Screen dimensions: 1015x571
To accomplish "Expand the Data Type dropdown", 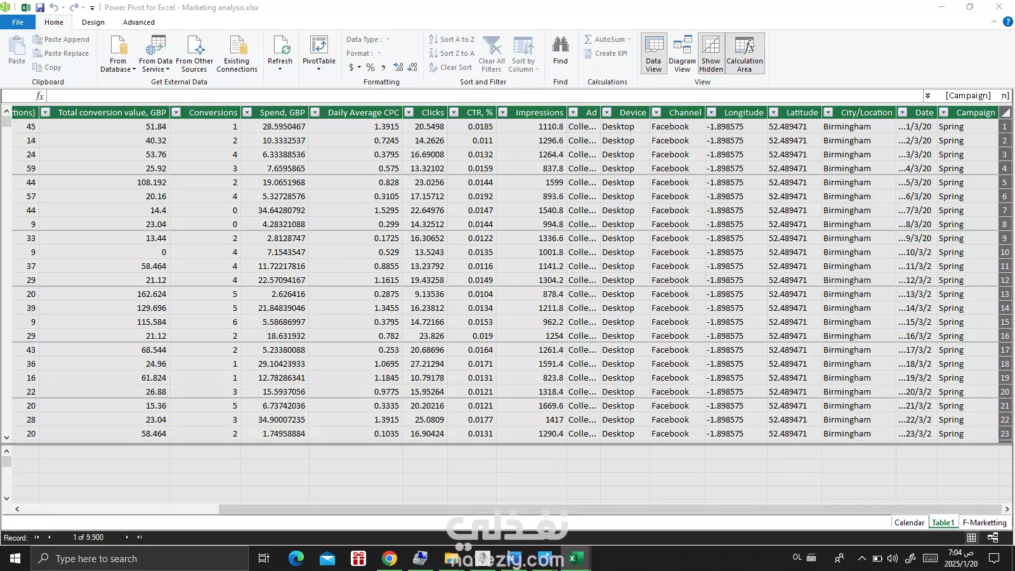I will tap(388, 39).
